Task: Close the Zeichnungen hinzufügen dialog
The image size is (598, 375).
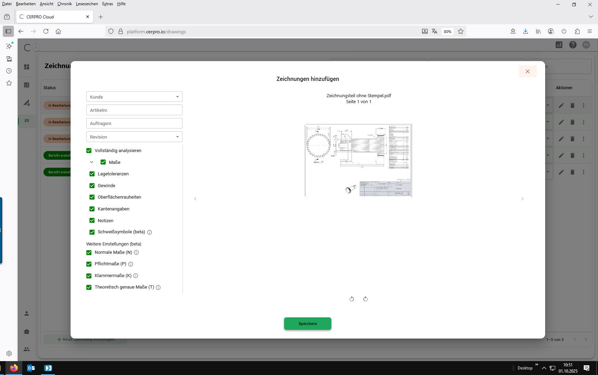Action: pos(527,72)
